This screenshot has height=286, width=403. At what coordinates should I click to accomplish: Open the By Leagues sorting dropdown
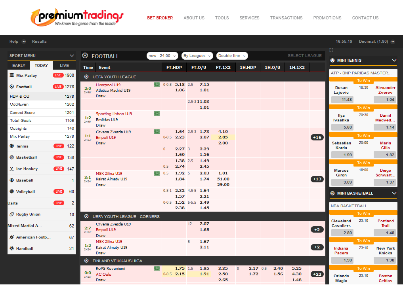197,56
